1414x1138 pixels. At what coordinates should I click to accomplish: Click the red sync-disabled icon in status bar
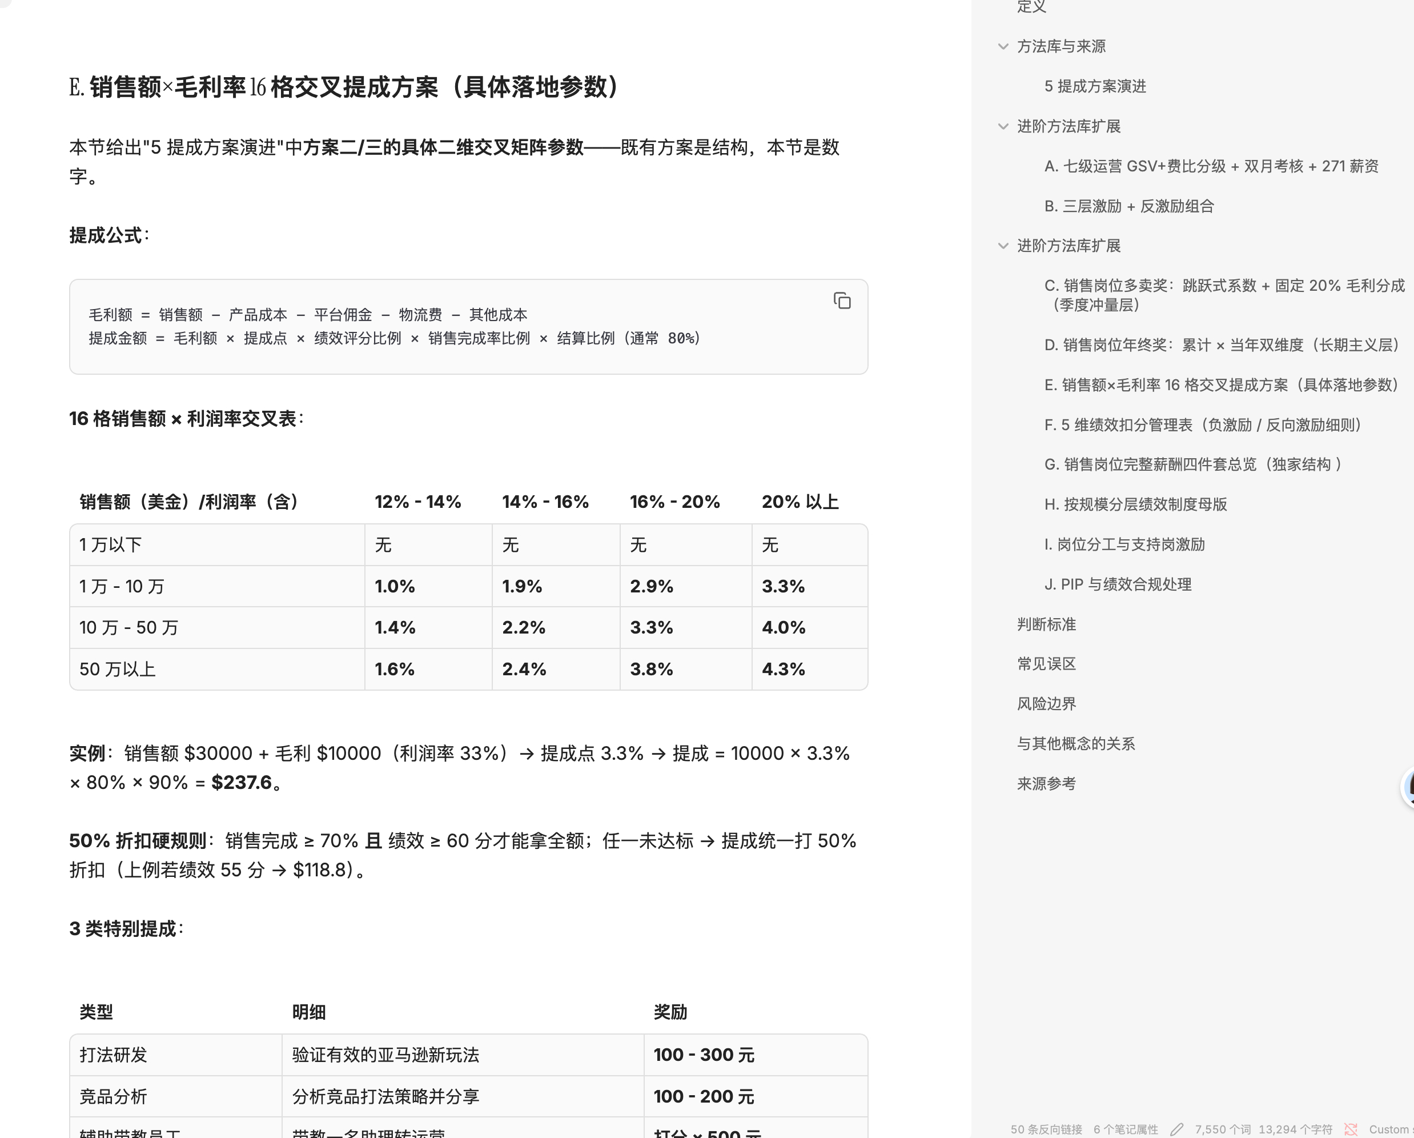tap(1351, 1129)
